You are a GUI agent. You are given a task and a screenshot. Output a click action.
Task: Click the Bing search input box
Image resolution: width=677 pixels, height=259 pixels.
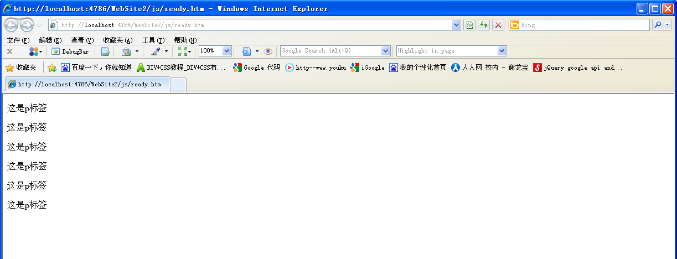pyautogui.click(x=585, y=25)
